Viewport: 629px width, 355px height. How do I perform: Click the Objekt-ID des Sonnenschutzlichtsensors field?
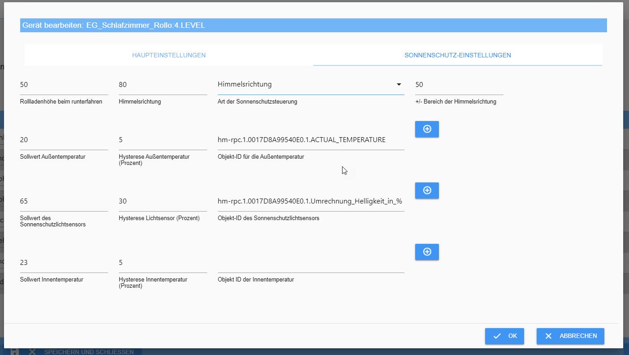point(311,202)
